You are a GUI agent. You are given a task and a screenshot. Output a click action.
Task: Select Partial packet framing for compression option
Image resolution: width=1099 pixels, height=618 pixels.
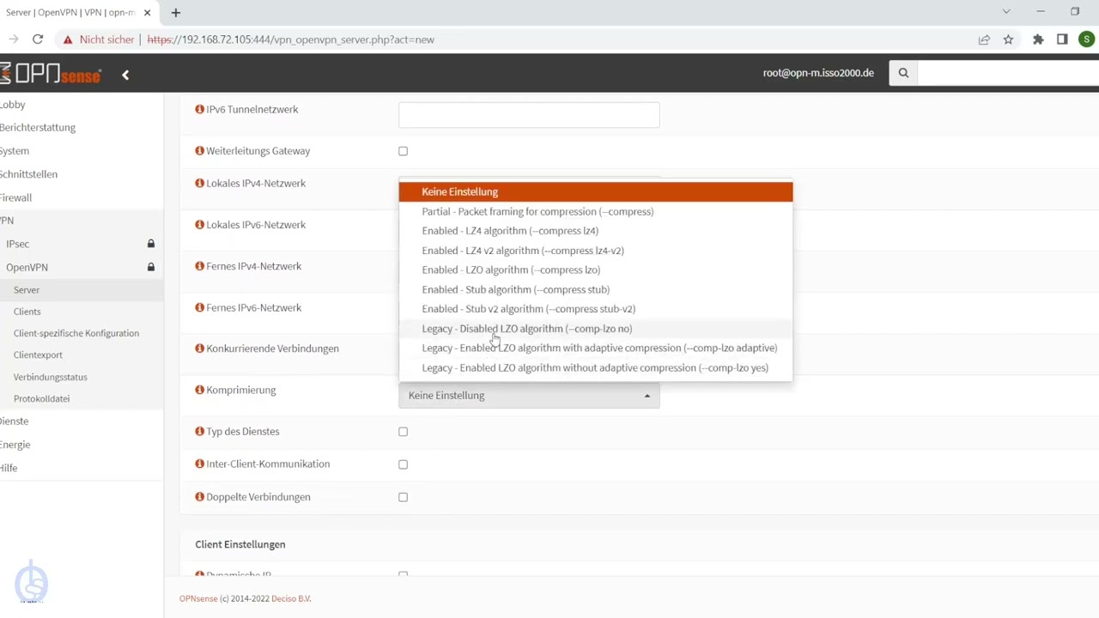[x=596, y=211]
